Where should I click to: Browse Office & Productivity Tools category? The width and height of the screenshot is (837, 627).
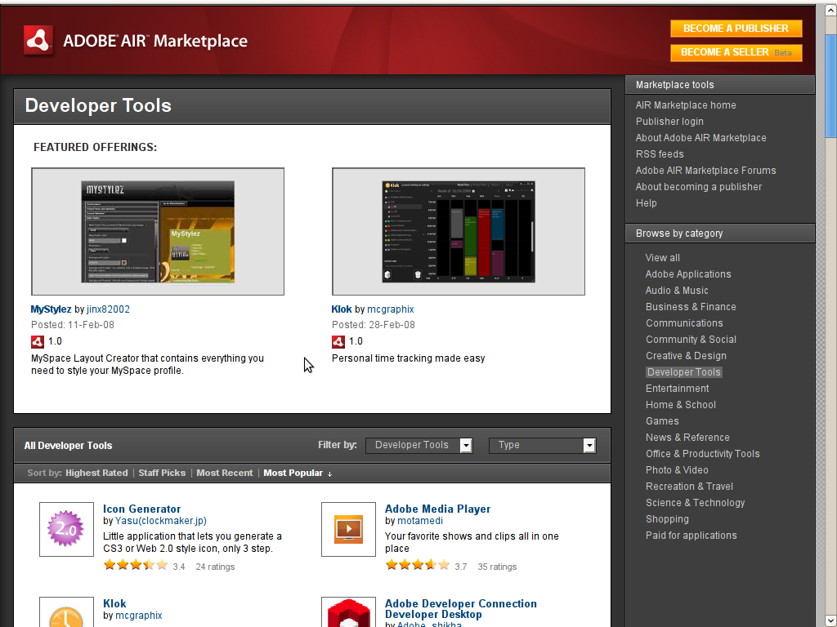[x=702, y=454]
